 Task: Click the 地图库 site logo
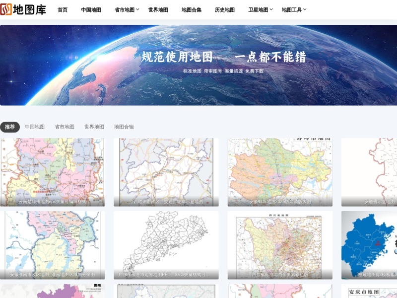pos(23,9)
